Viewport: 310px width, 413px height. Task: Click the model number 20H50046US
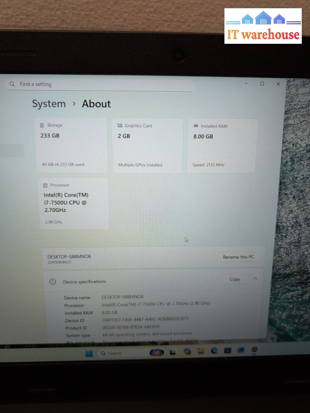pyautogui.click(x=60, y=262)
